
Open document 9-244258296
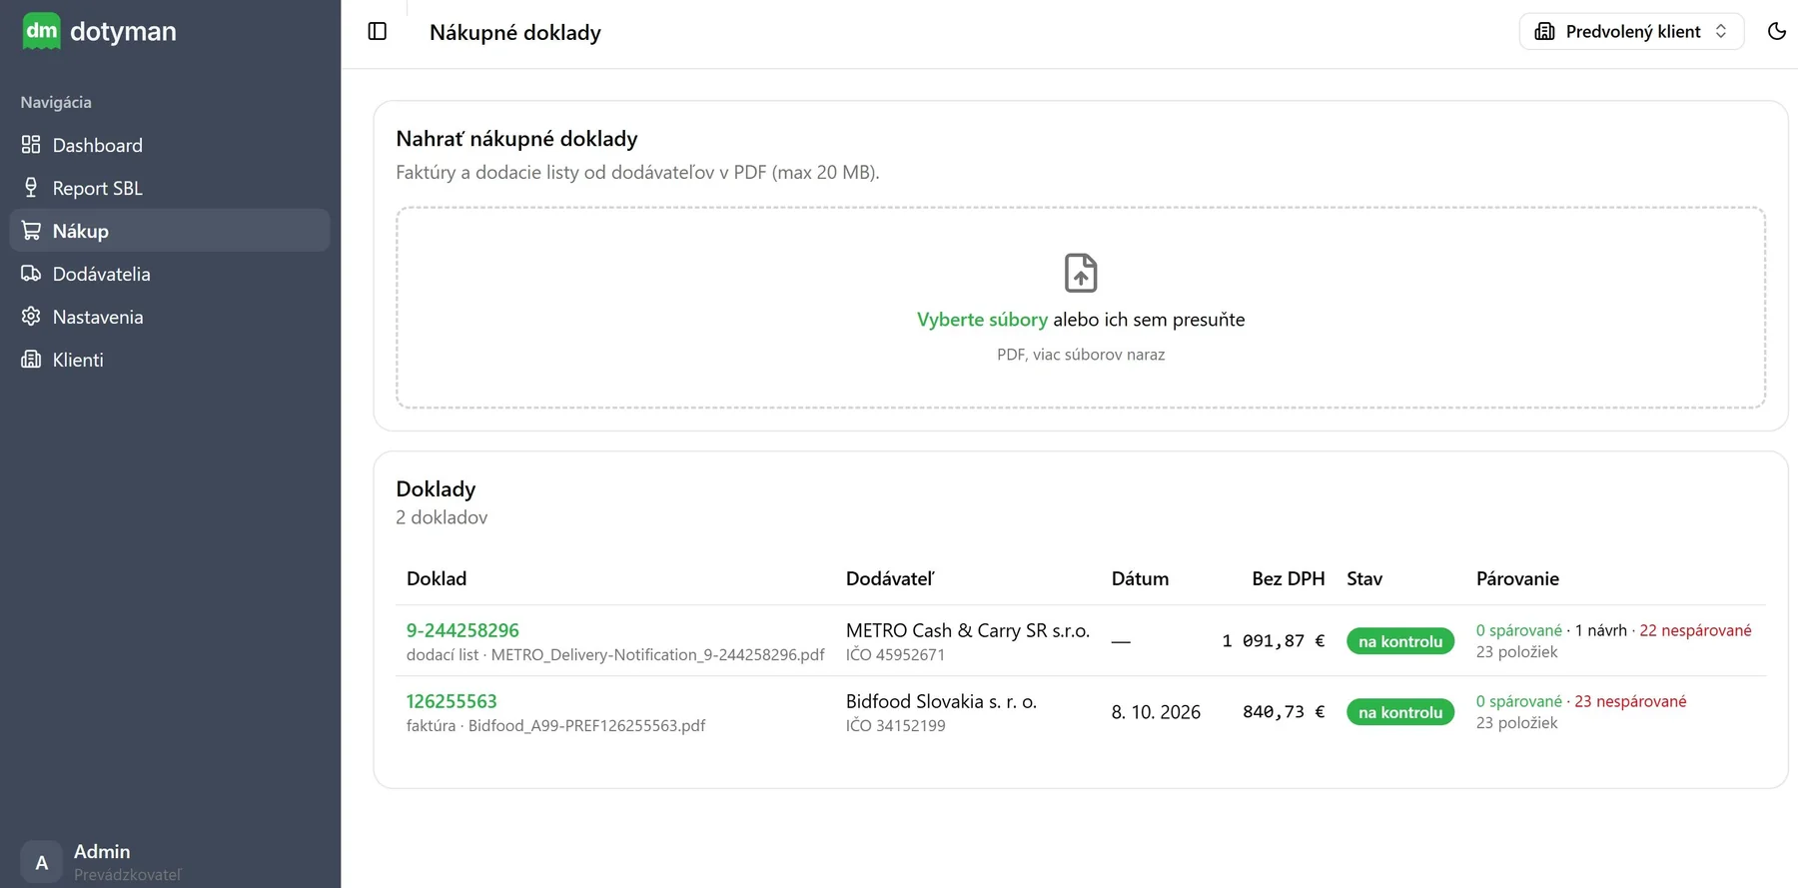(x=462, y=630)
